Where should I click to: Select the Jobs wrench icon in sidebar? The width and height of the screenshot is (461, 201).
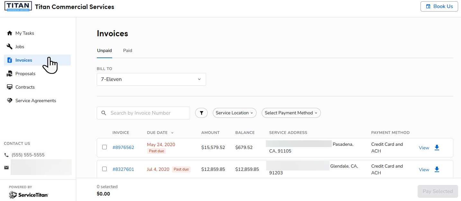click(x=9, y=46)
